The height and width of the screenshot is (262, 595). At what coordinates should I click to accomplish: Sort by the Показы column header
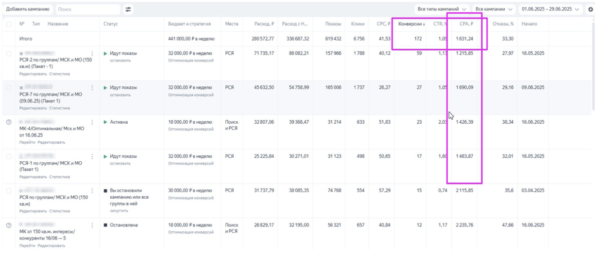pyautogui.click(x=333, y=24)
